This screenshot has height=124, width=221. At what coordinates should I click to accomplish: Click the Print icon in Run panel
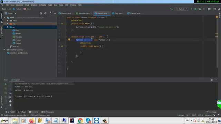[10, 101]
